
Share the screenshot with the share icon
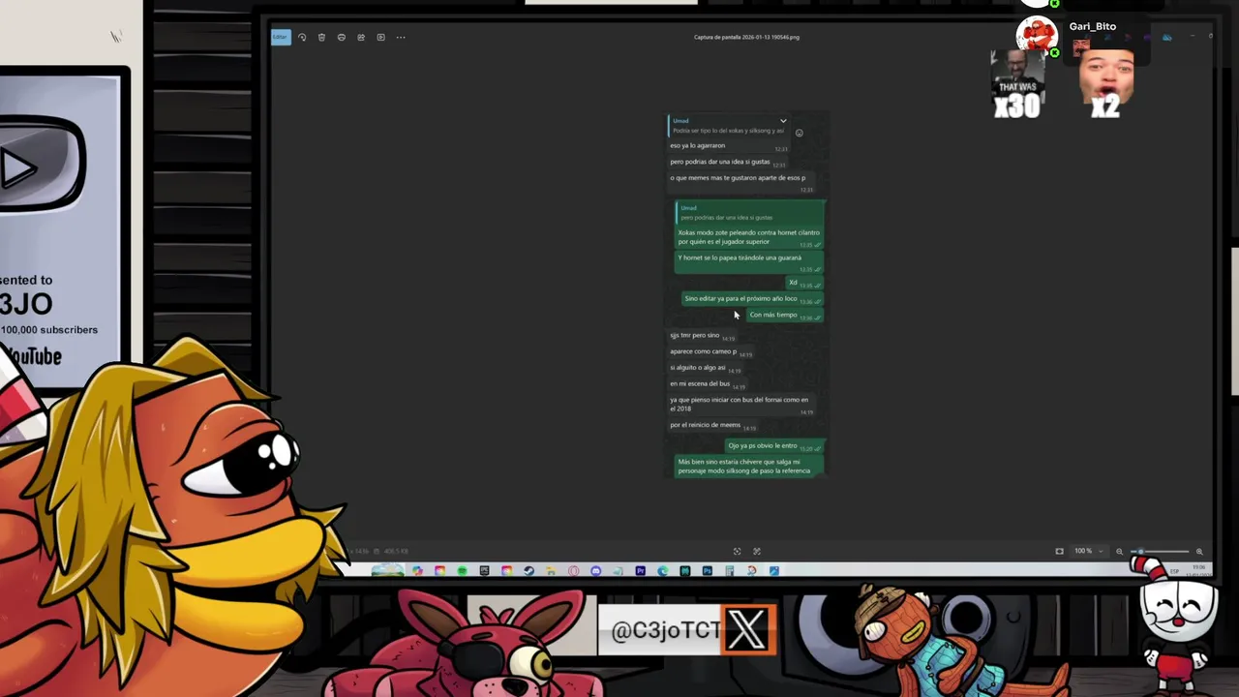click(361, 37)
